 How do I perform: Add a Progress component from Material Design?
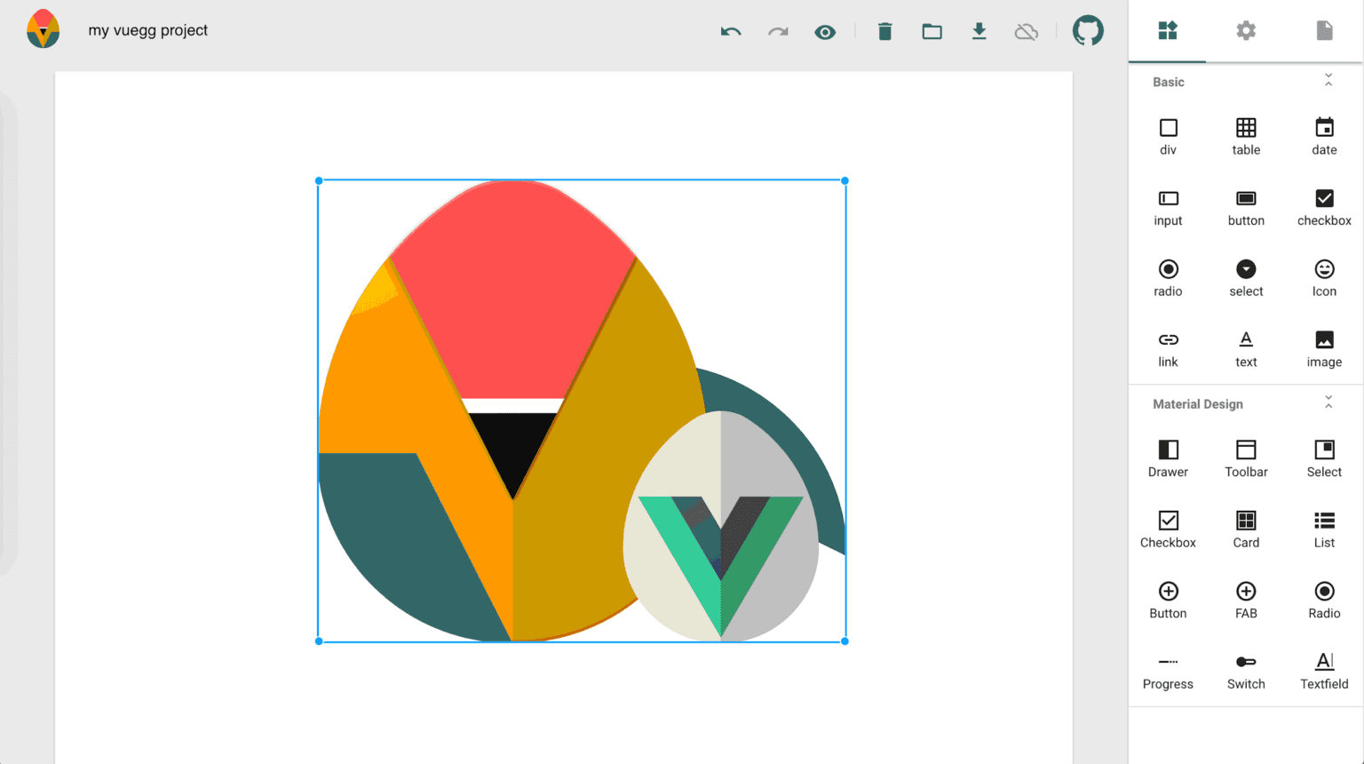pyautogui.click(x=1168, y=670)
